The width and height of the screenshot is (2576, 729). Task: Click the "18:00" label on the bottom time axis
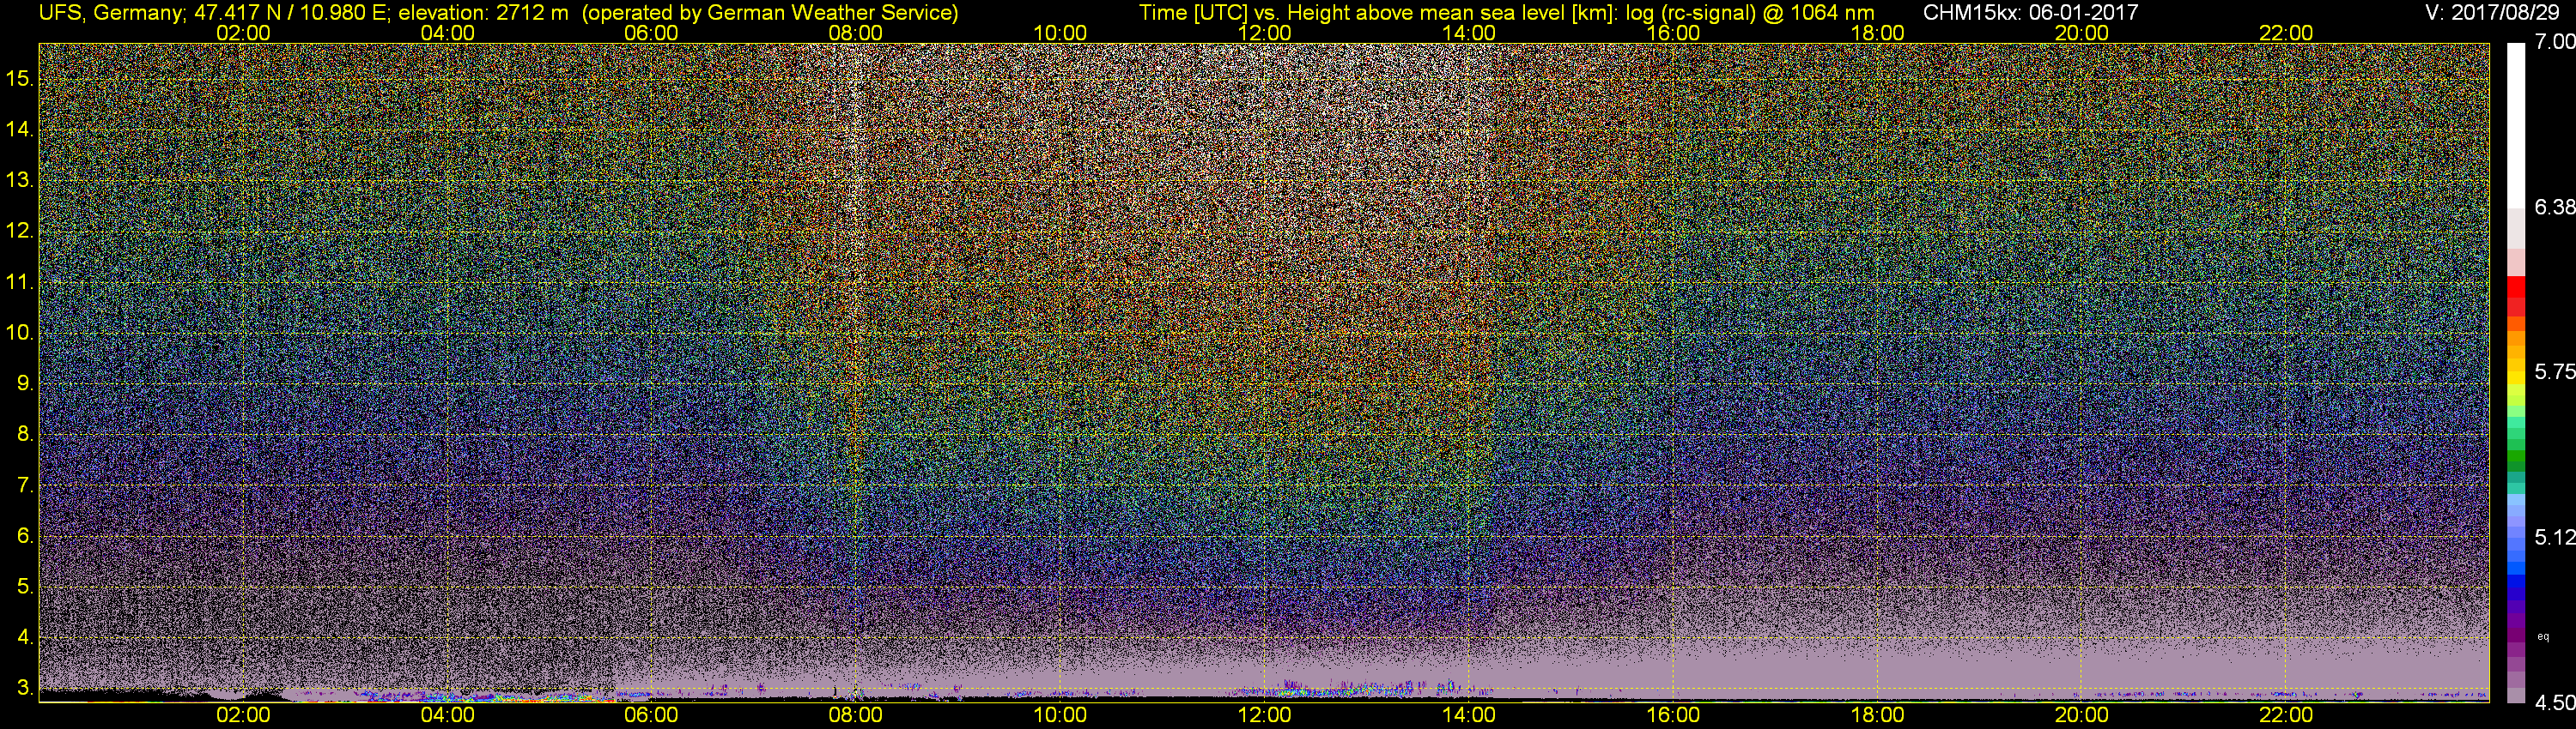[x=1877, y=715]
